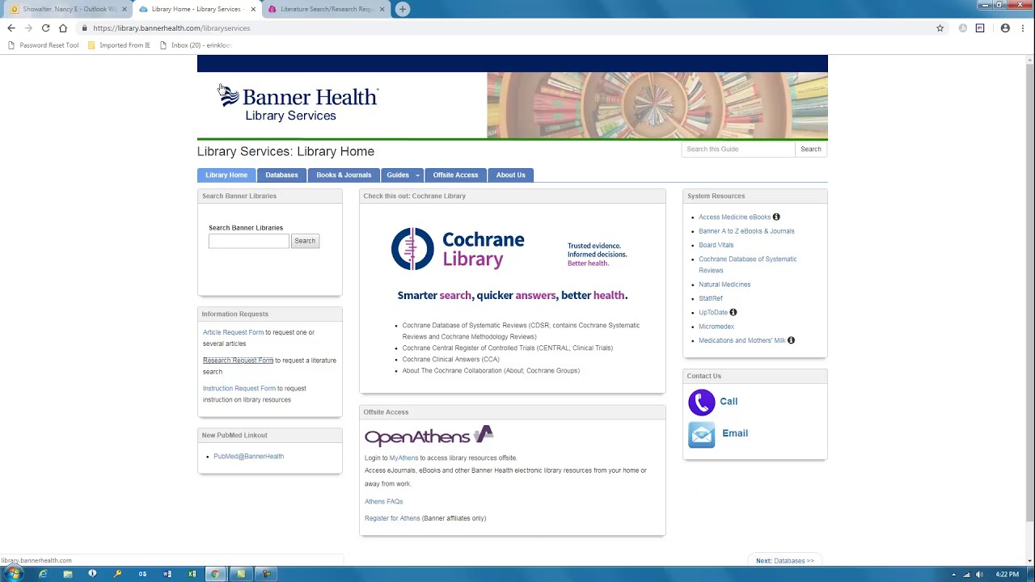1035x582 pixels.
Task: Open the Password Reset Tool bookmark
Action: [x=44, y=45]
